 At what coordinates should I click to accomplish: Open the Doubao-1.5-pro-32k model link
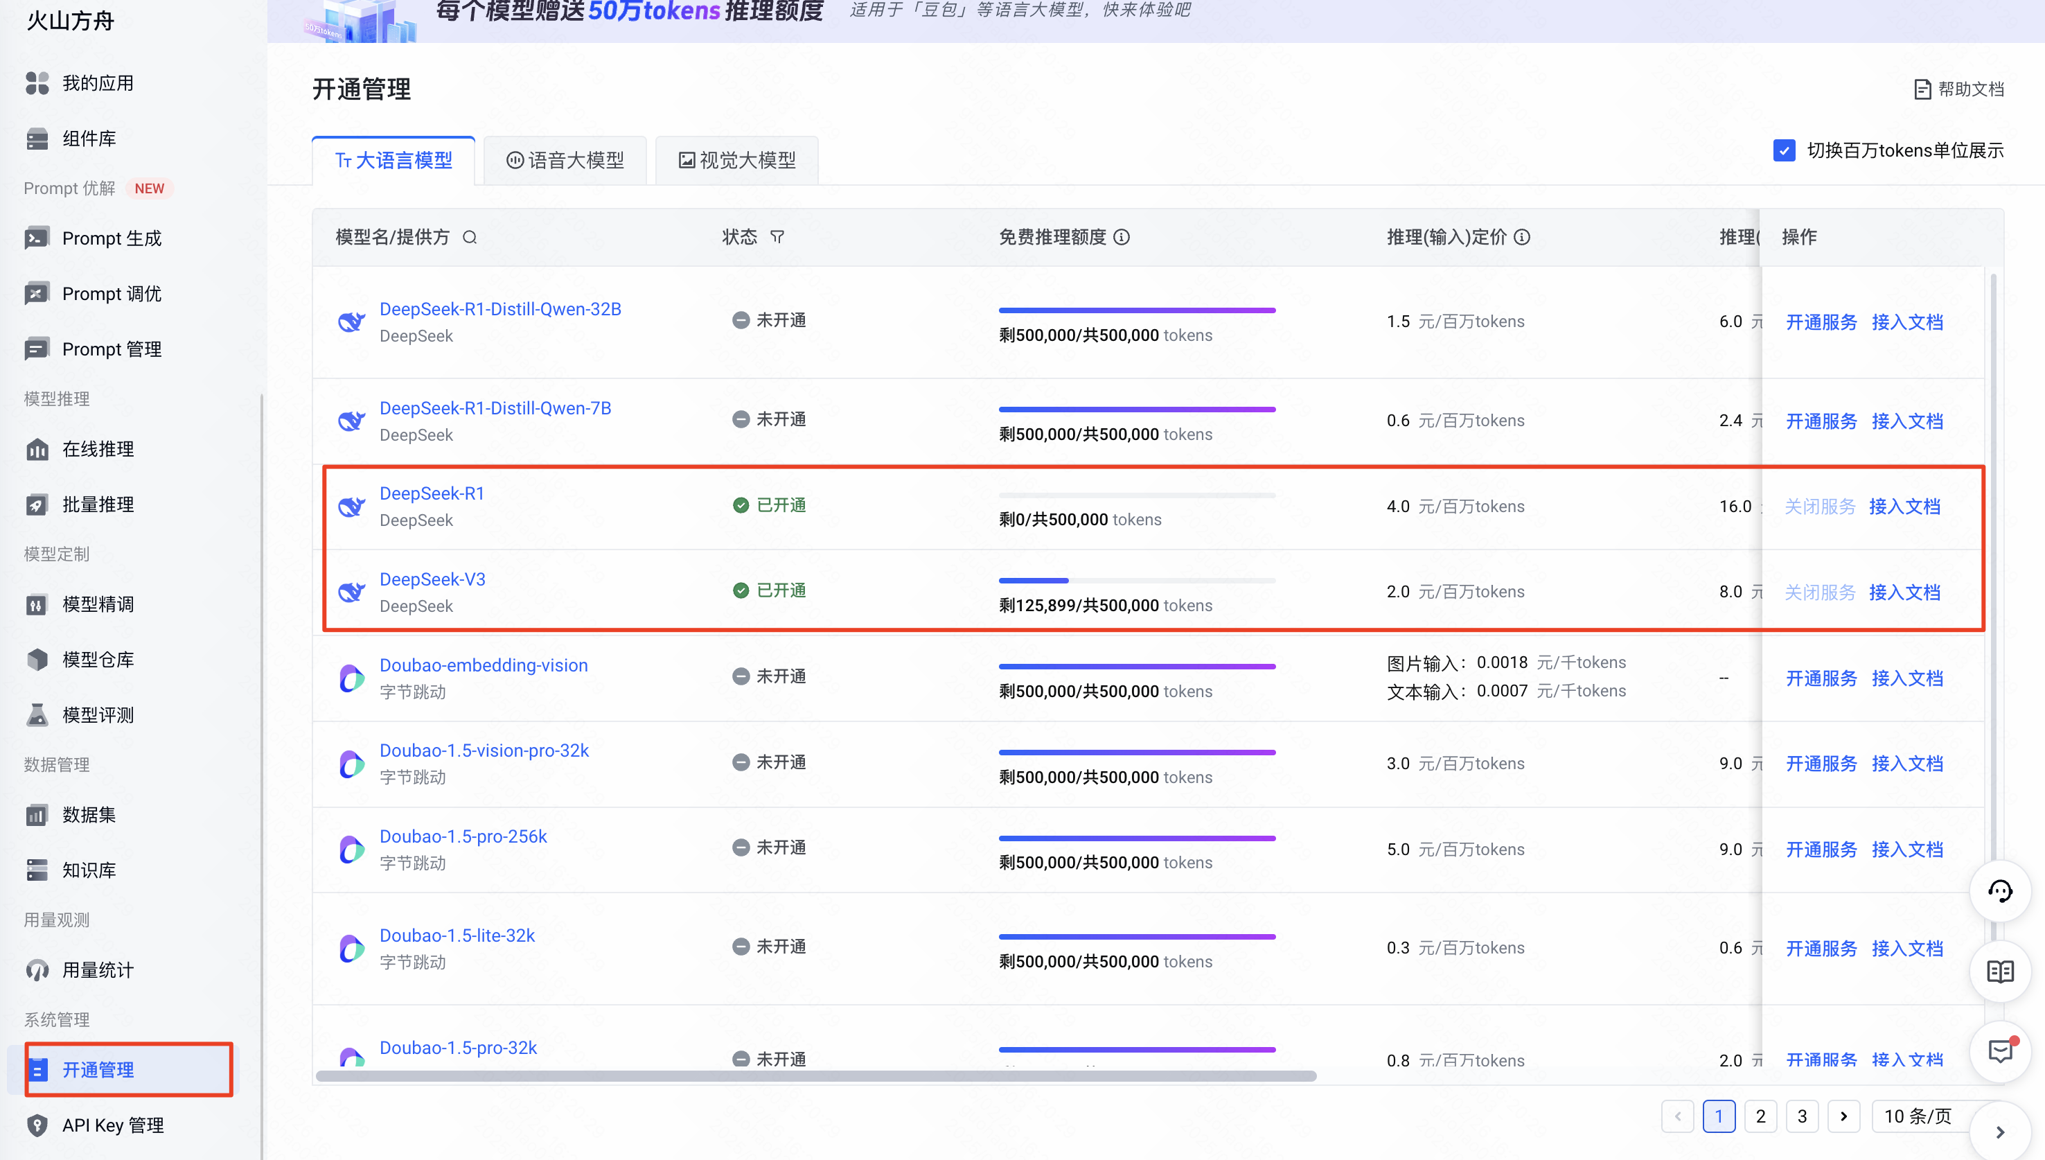tap(458, 1048)
